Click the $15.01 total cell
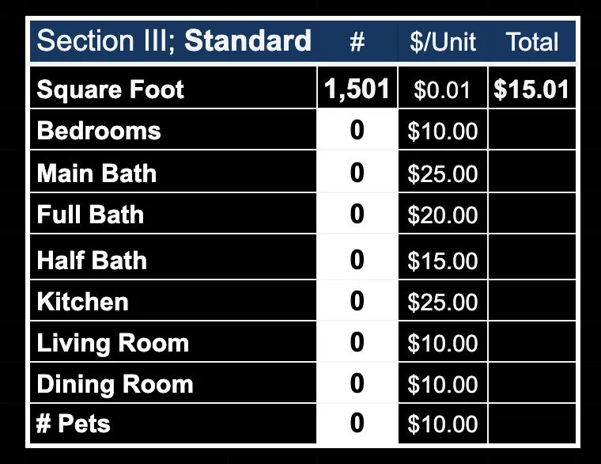This screenshot has width=601, height=464. pyautogui.click(x=531, y=88)
